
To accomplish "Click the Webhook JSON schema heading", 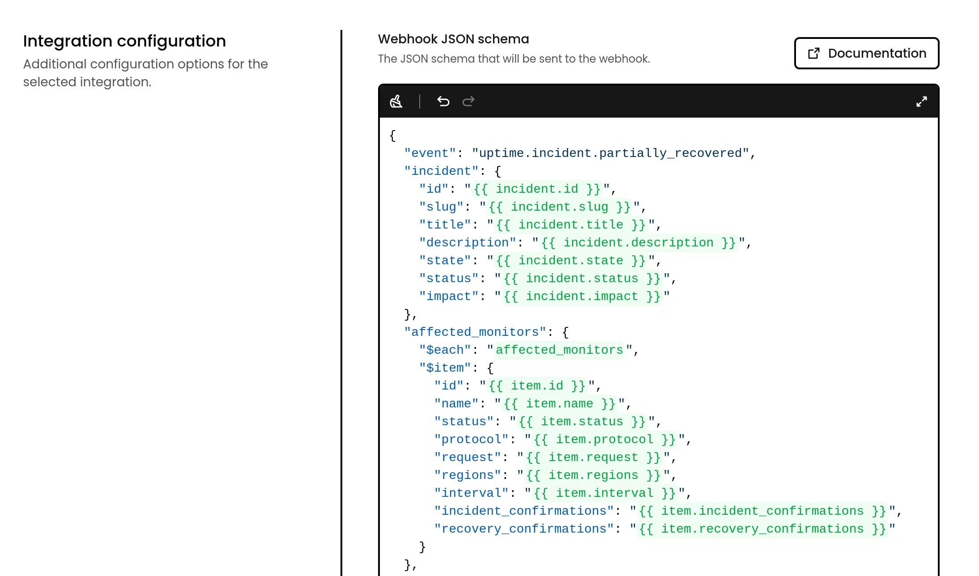I will point(453,39).
